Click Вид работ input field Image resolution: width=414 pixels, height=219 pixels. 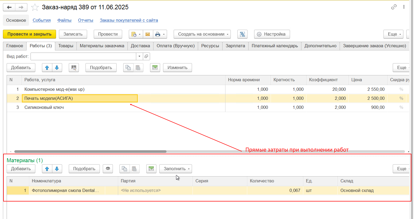[83, 57]
